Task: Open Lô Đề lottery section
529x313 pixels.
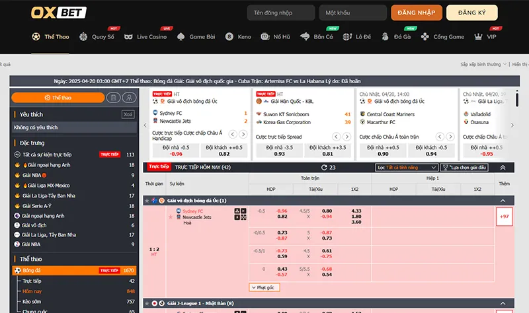Action: click(x=357, y=37)
